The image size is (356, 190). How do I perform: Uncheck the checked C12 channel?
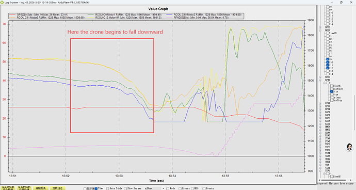[328, 68]
